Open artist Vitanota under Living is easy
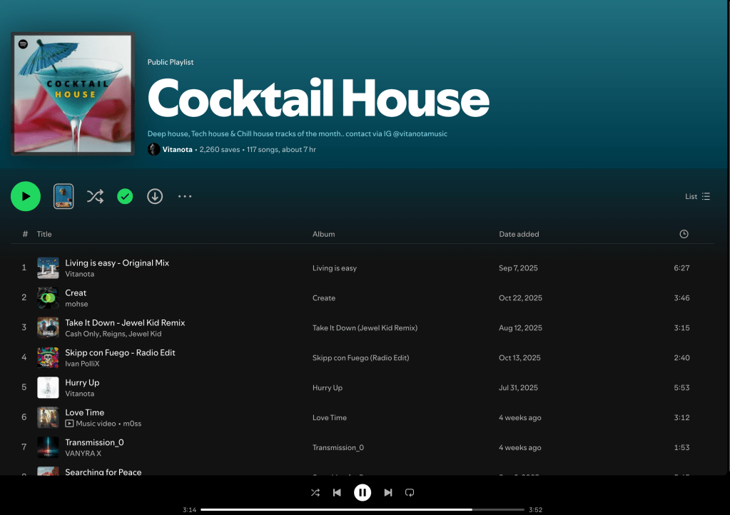 click(80, 274)
